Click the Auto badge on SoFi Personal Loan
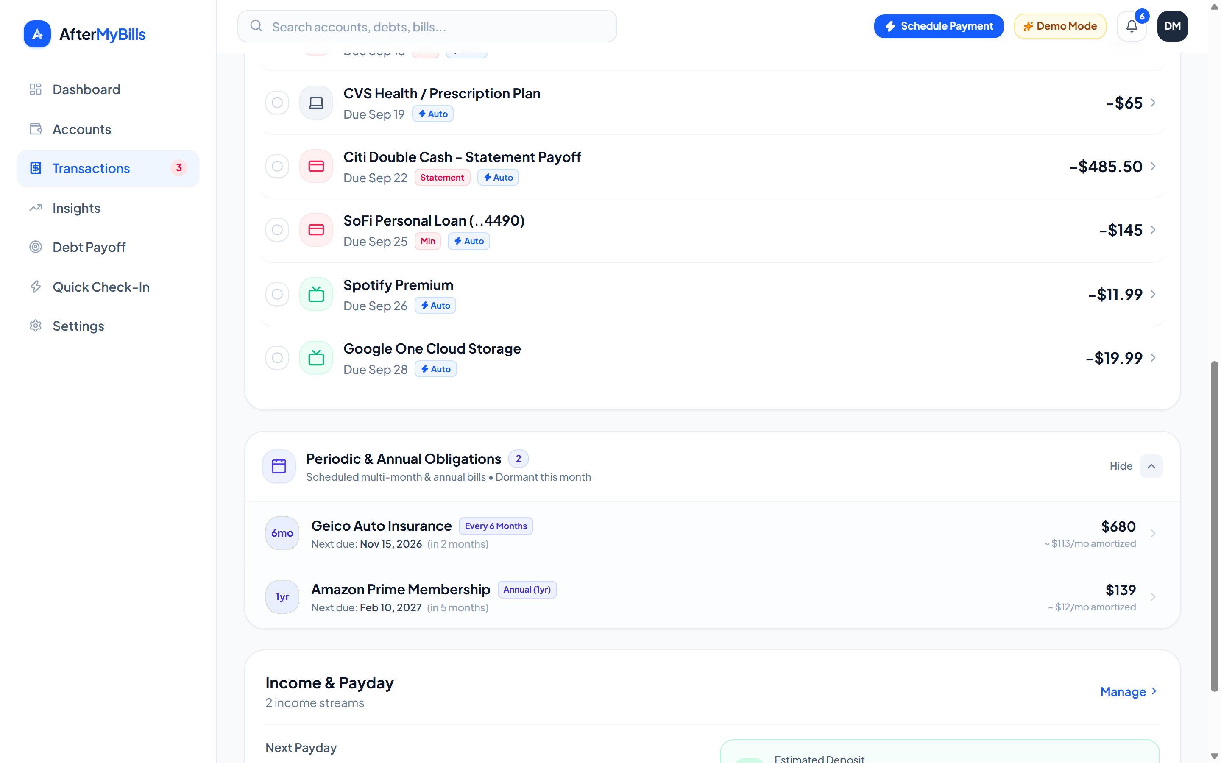 pos(469,241)
